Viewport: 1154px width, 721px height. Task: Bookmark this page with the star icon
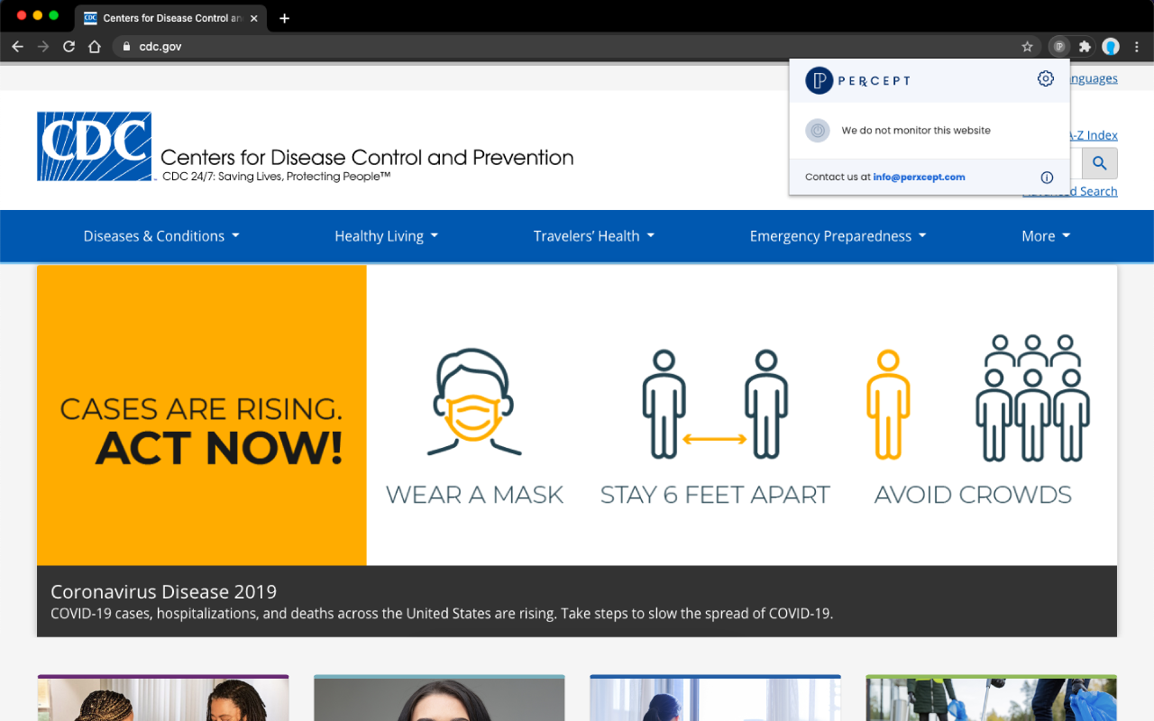point(1027,46)
